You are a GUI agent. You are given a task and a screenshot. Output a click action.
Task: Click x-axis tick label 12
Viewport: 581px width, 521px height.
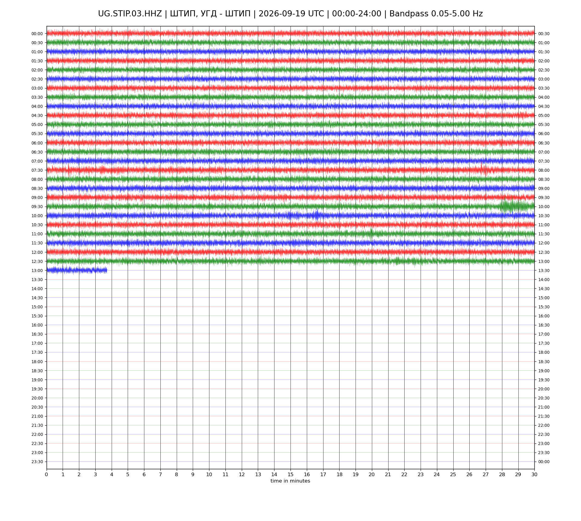click(242, 474)
